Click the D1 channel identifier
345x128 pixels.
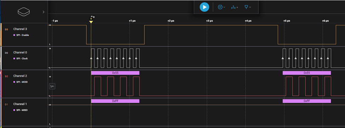6,104
